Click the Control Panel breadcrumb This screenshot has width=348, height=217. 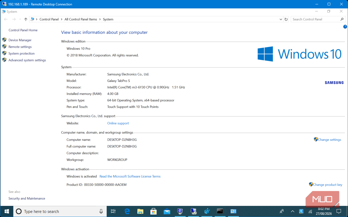click(49, 19)
